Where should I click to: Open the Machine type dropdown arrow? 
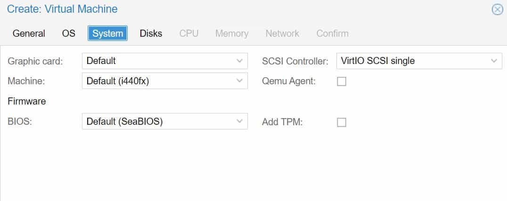point(239,81)
